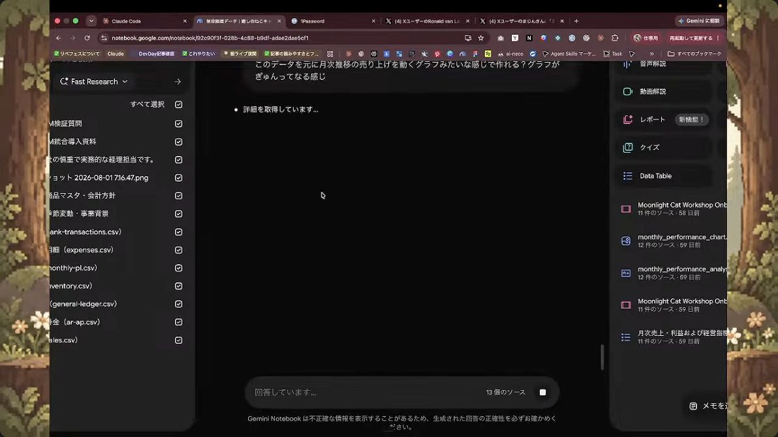The width and height of the screenshot is (778, 437).
Task: Open the first Moonlight Cat Workshop item, 58 日前
Action: [x=673, y=209]
